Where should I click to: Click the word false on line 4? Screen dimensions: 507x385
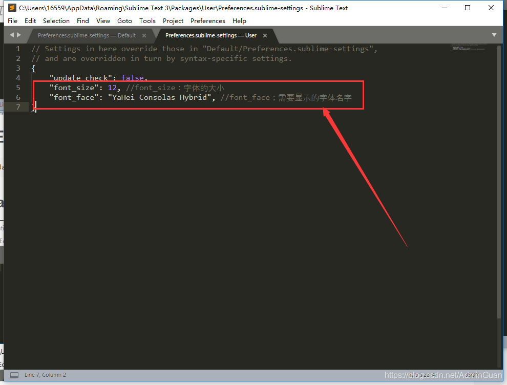tap(132, 78)
